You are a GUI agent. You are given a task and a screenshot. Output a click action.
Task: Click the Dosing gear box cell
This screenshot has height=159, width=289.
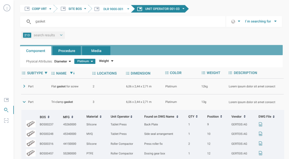(x=155, y=153)
